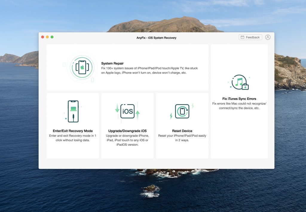
Task: Click the Upgrade/Downgrade iOS title
Action: coord(127,131)
